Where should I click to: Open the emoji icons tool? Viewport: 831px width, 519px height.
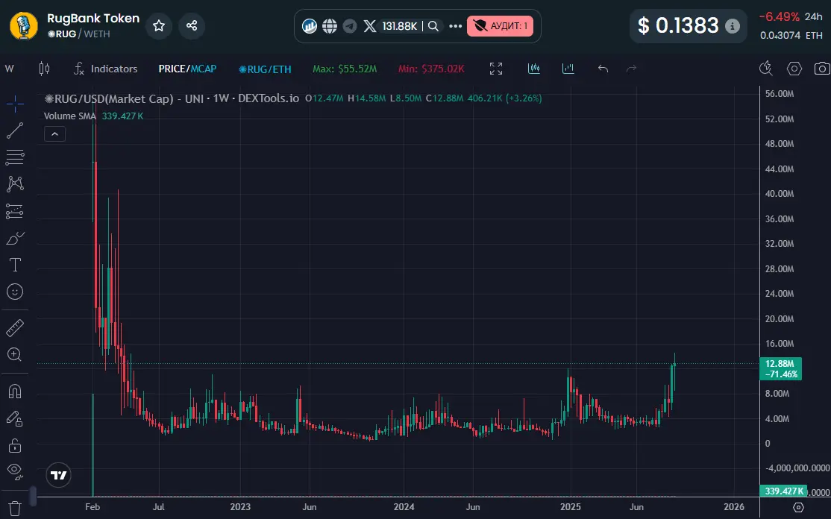[x=15, y=292]
